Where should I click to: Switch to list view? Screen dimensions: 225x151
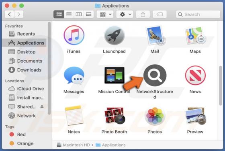coord(69,14)
